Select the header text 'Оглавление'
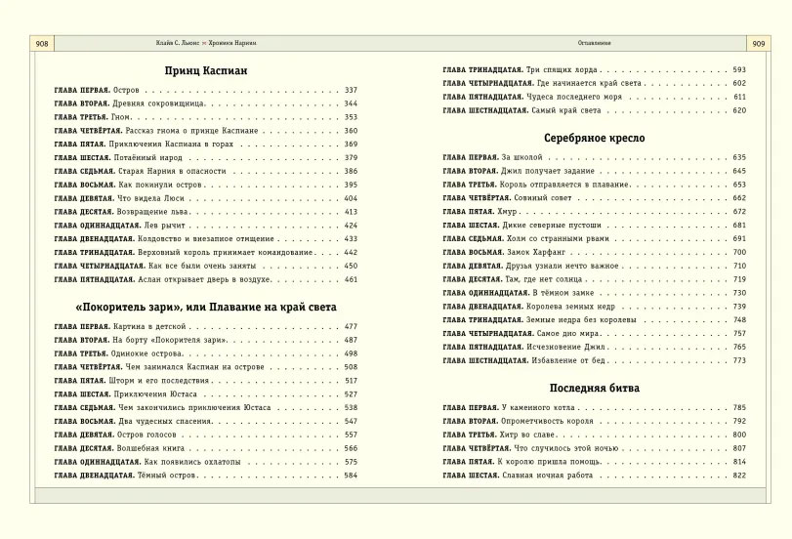This screenshot has width=792, height=539. [595, 43]
